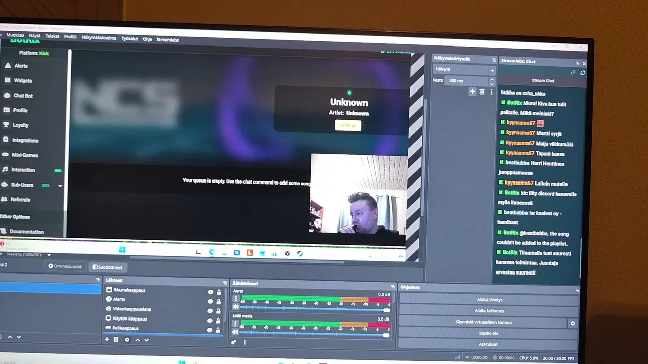Open the Ohje menu

point(147,39)
